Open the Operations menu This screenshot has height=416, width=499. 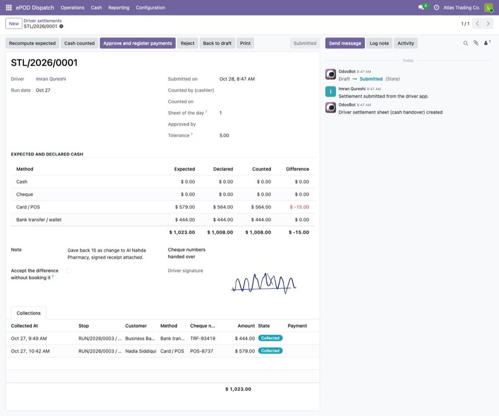[x=72, y=7]
